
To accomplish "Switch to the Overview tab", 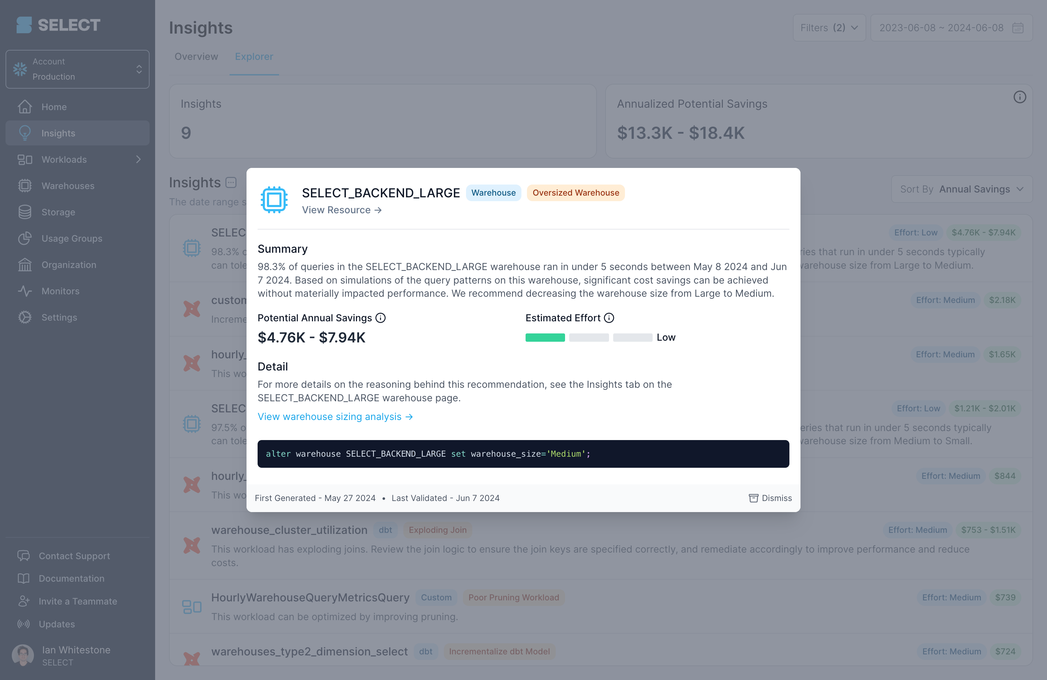I will point(196,56).
